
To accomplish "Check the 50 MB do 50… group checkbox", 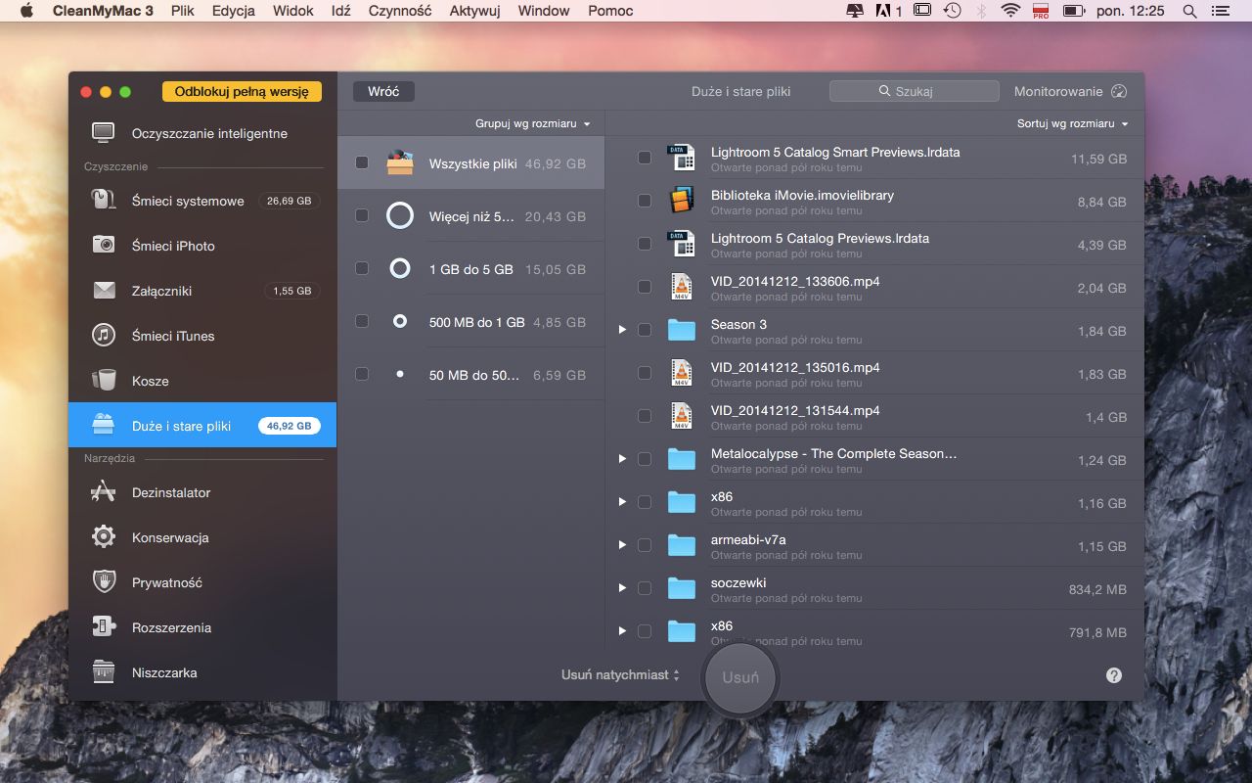I will click(x=362, y=374).
